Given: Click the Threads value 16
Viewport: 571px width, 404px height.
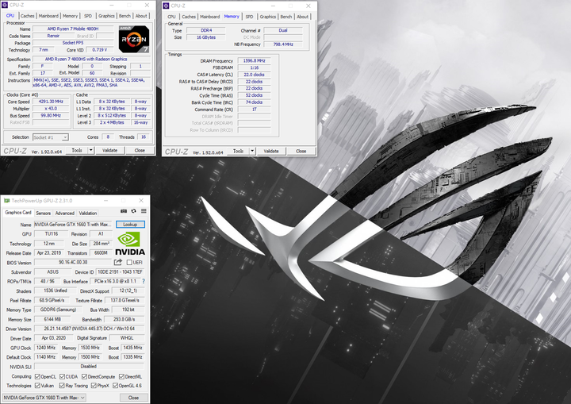Looking at the screenshot, I should coord(144,137).
